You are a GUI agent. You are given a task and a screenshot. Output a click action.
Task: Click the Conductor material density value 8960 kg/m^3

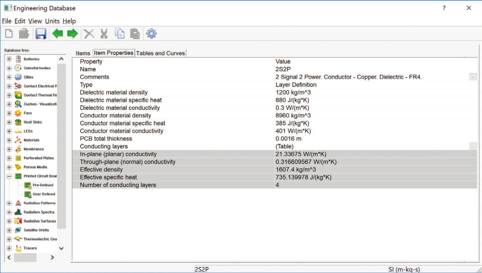coord(293,116)
